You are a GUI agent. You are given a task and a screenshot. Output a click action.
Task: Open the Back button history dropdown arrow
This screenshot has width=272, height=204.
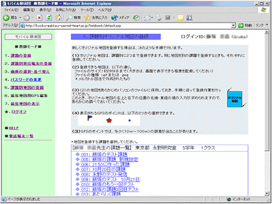tap(20, 18)
